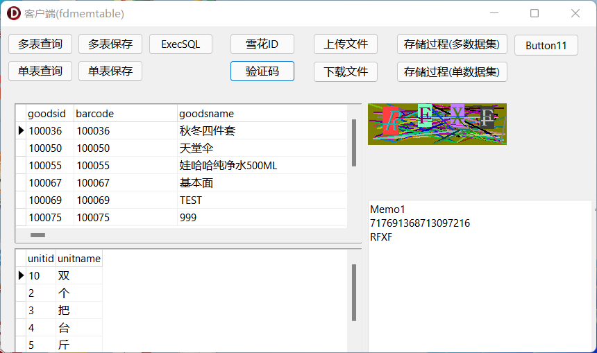Select the goodsname cell TEST
This screenshot has height=353, width=597.
[262, 200]
